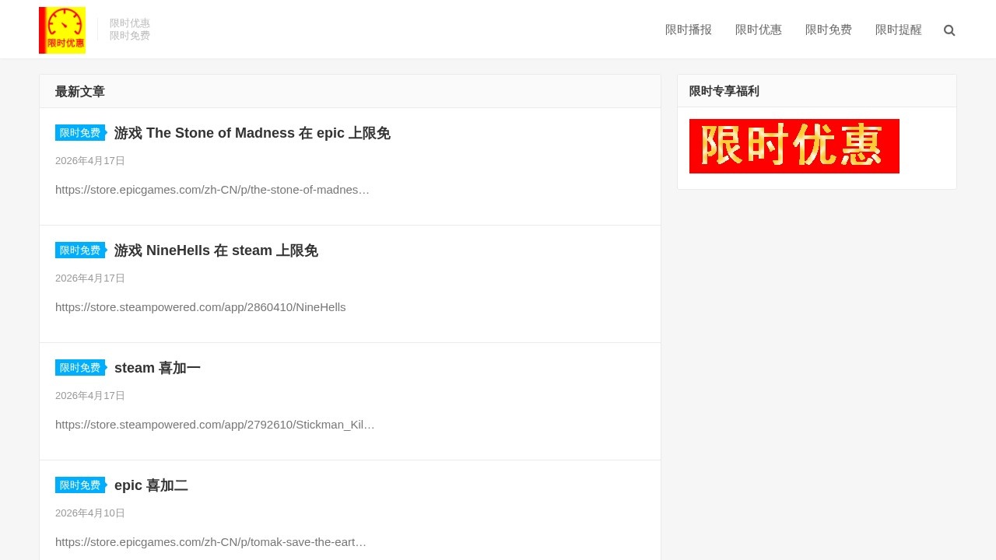
Task: Open the steam 喜加一 post
Action: click(157, 368)
